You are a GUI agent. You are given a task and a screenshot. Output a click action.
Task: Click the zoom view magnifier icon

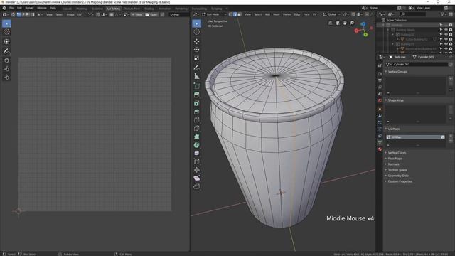(352, 23)
